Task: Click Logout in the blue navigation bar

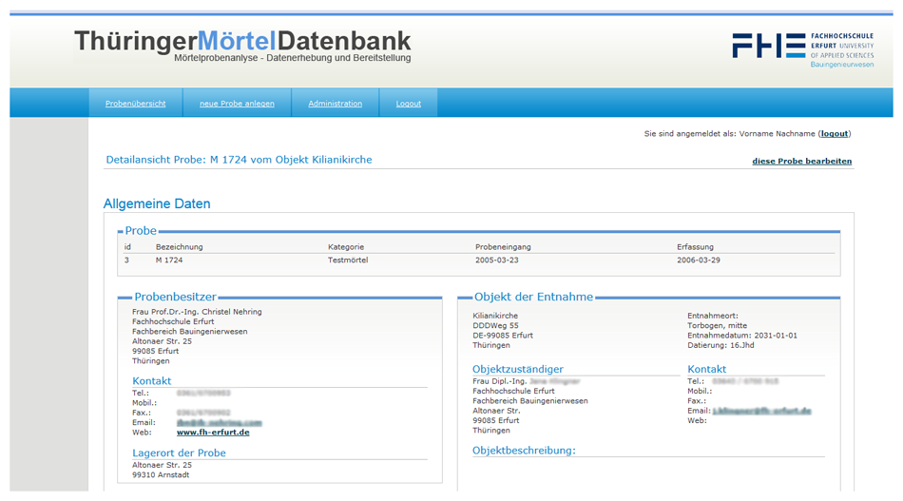Action: pos(408,104)
